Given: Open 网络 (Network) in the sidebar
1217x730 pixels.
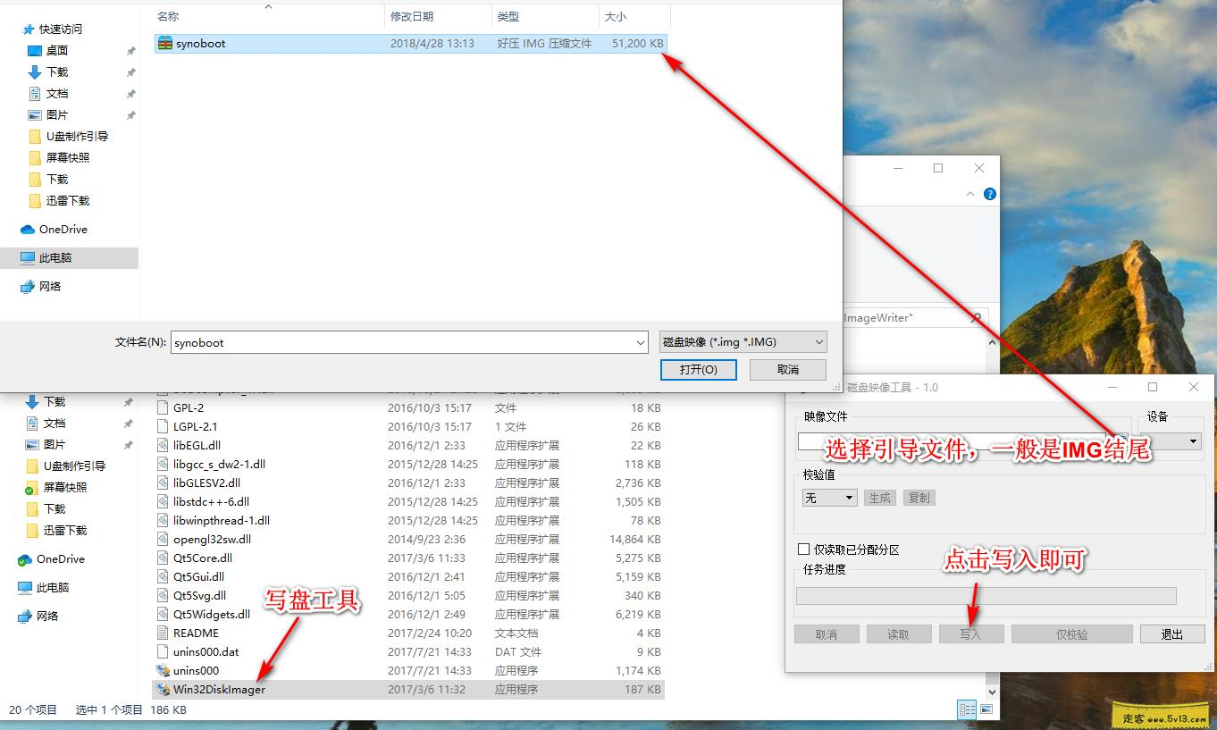Looking at the screenshot, I should (51, 286).
